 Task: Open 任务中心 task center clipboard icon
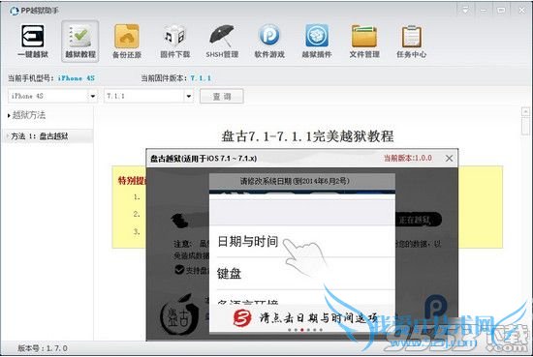pyautogui.click(x=411, y=41)
